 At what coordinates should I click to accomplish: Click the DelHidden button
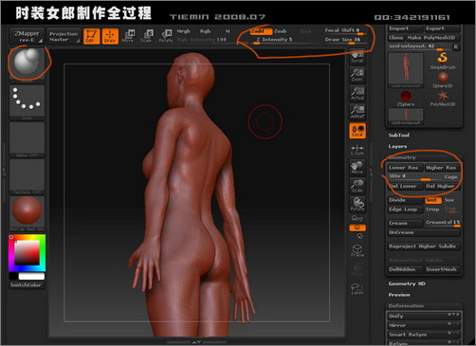tap(405, 269)
